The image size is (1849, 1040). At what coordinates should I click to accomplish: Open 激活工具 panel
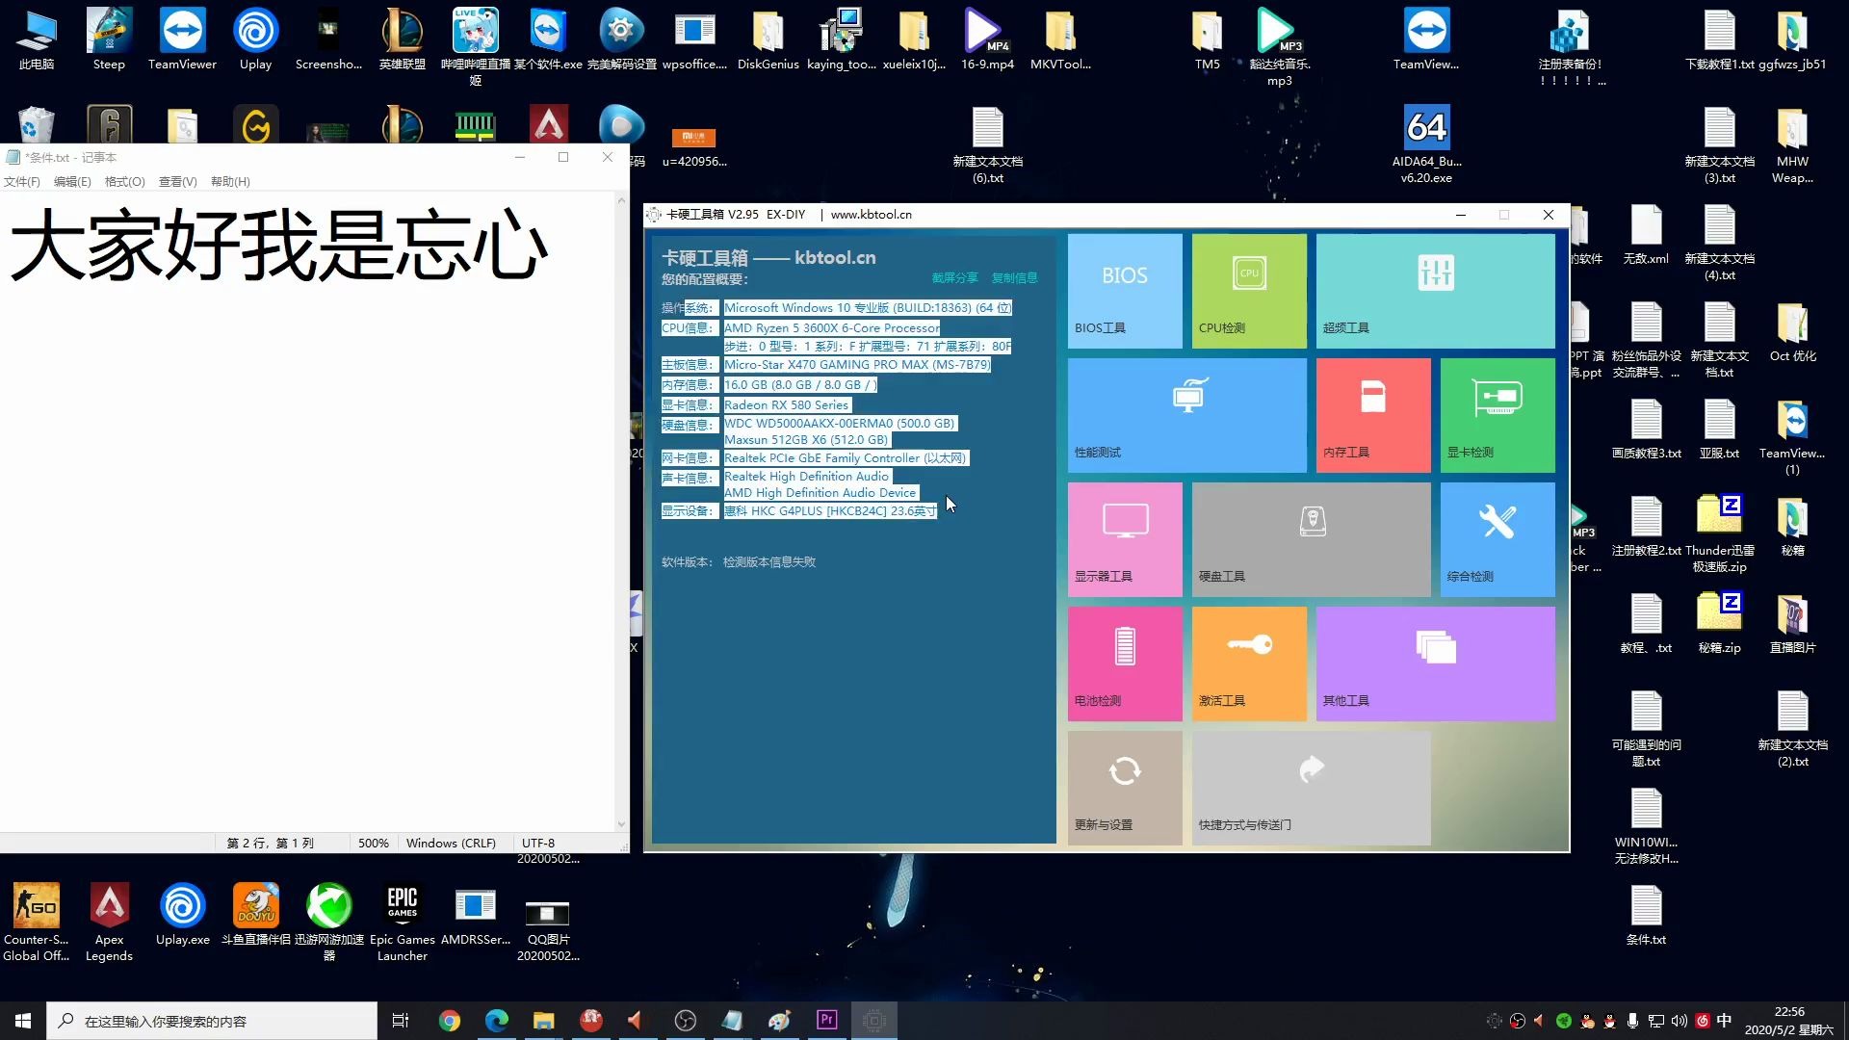click(x=1248, y=662)
